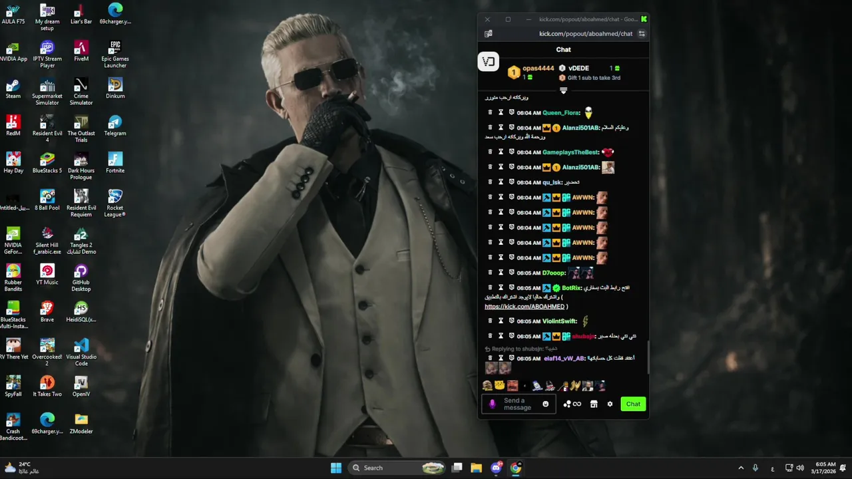Viewport: 852px width, 479px height.
Task: Open BlueStacks 5 desktop icon
Action: (x=47, y=163)
